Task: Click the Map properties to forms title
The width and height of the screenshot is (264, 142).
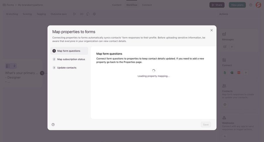Action: pyautogui.click(x=74, y=32)
